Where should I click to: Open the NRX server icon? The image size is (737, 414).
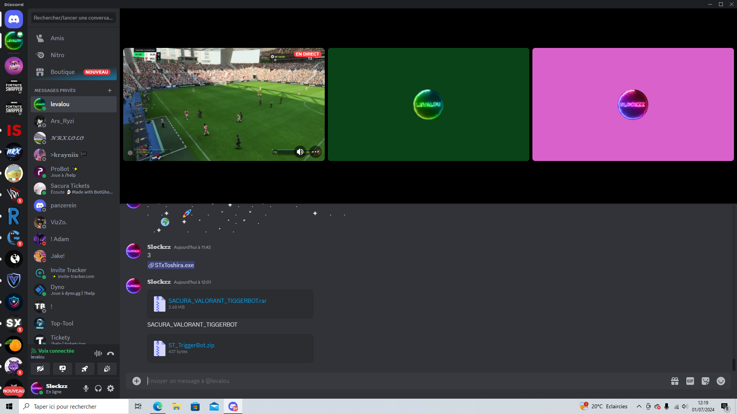coord(14,152)
